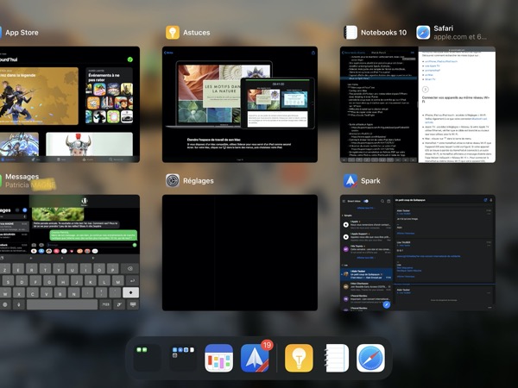Image resolution: width=518 pixels, height=388 pixels.
Task: Launch Safari from the dock
Action: click(x=370, y=358)
